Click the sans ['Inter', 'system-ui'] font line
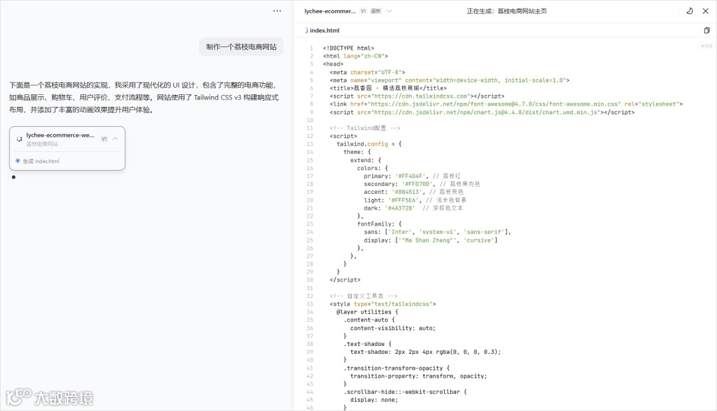This screenshot has height=411, width=717. [438, 232]
